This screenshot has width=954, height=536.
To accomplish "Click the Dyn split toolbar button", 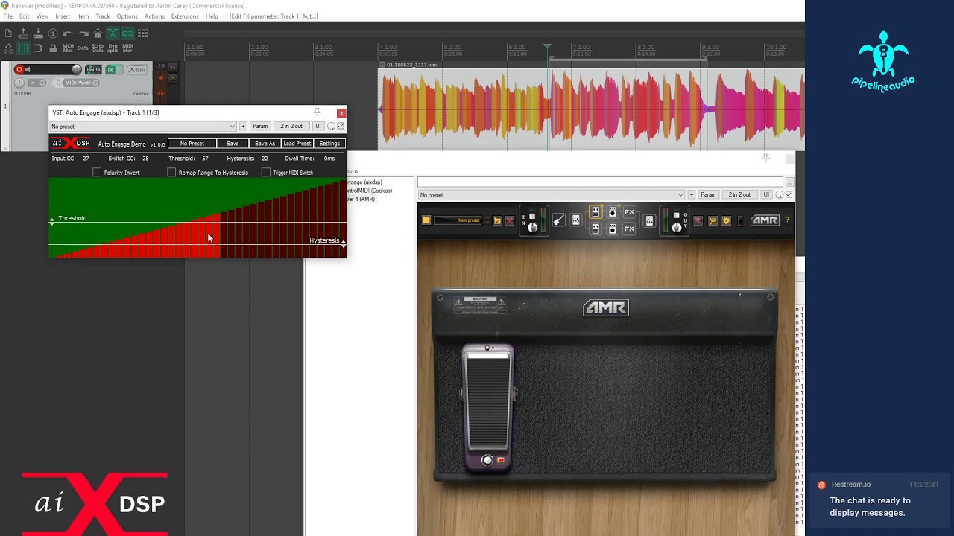I will coord(113,48).
